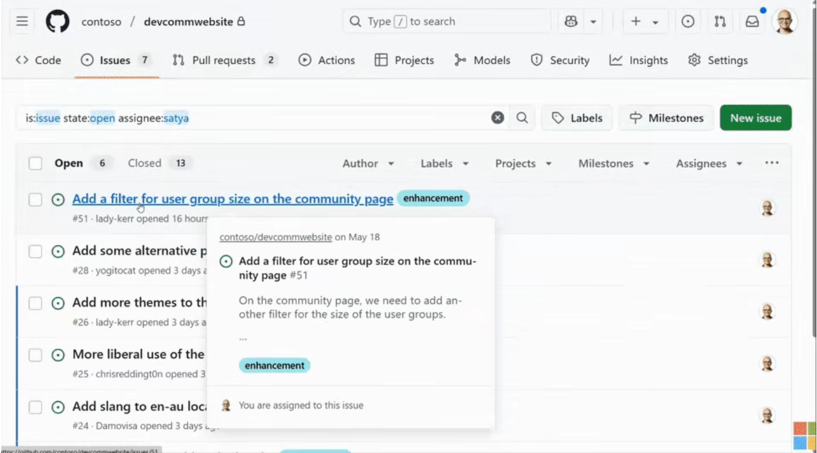This screenshot has width=817, height=453.
Task: Click assignee avatar on issue #28 row
Action: (768, 260)
